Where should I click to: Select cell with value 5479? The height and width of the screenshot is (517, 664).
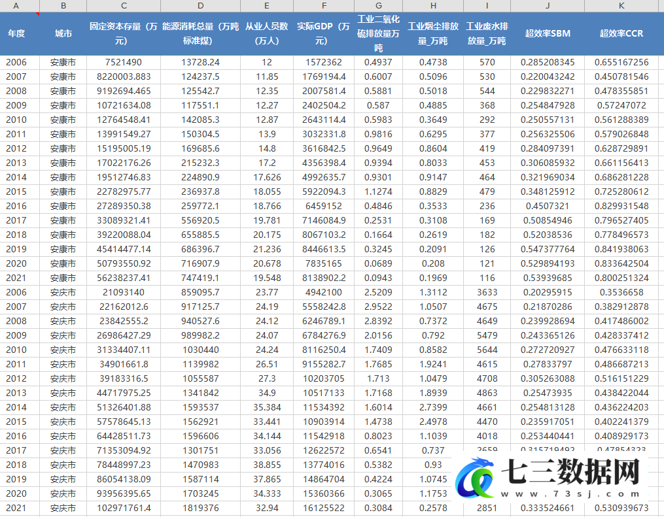[487, 335]
